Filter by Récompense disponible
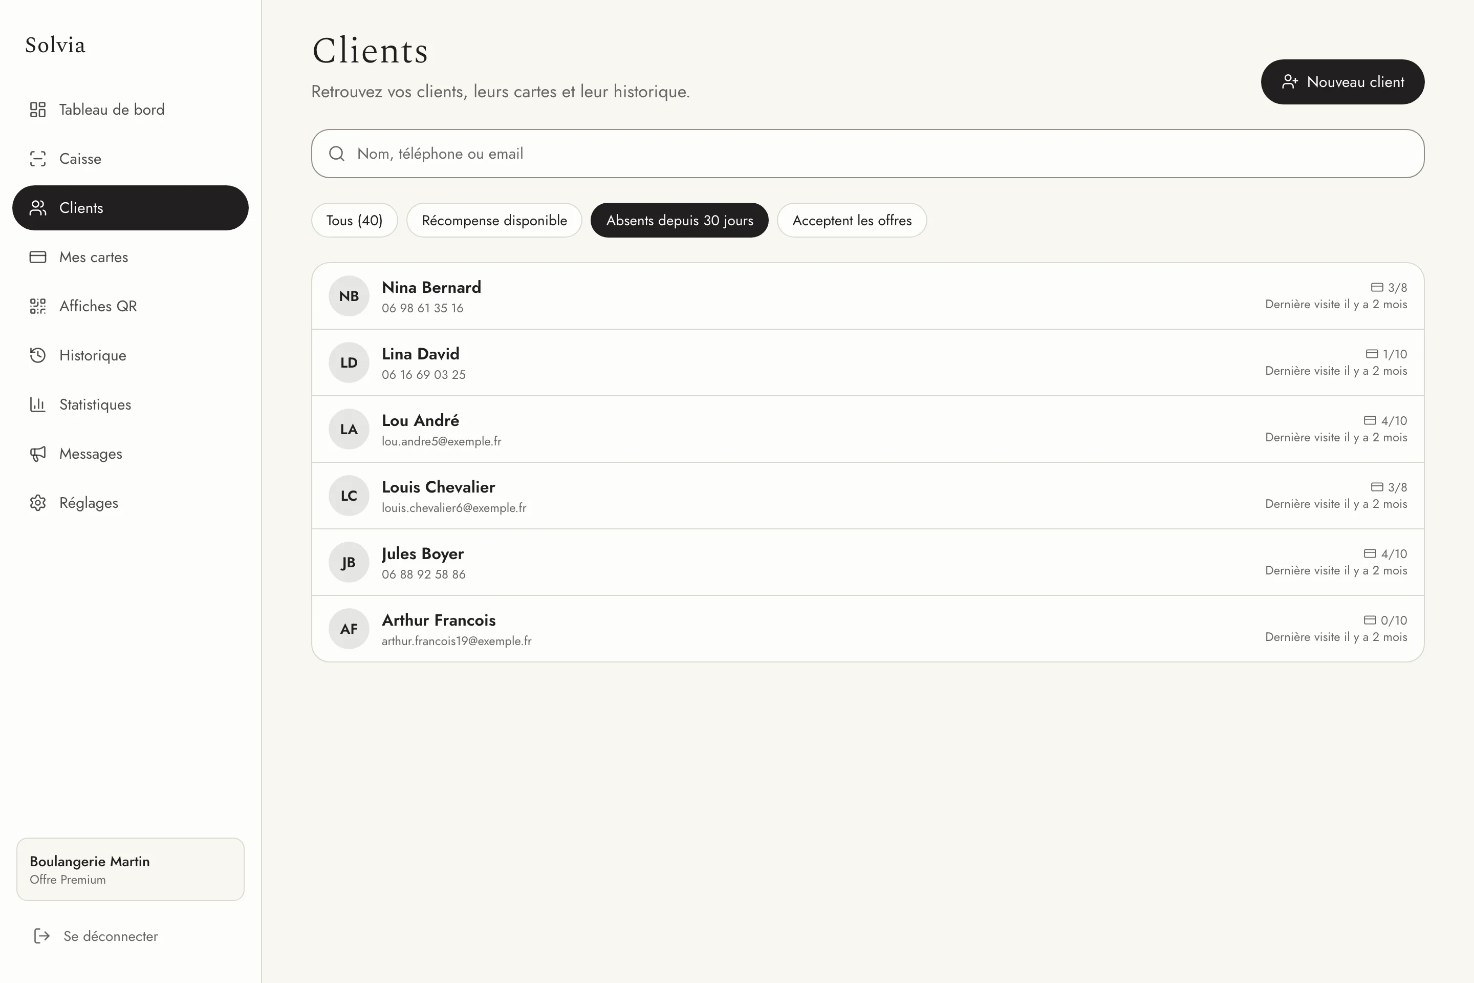Screen dimensions: 1474x983 pos(494,220)
